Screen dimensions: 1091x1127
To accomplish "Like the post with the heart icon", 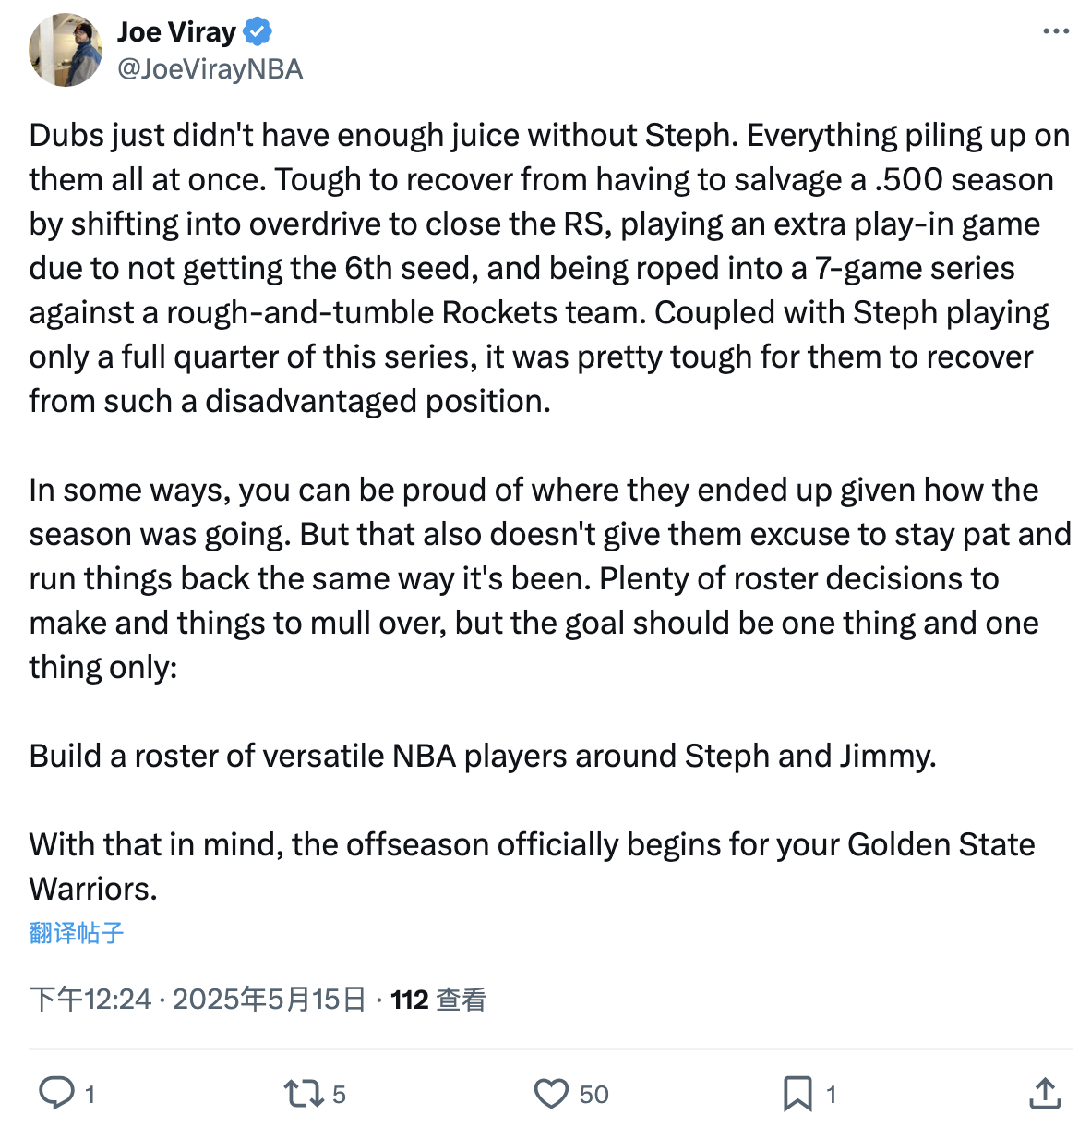I will (551, 1094).
